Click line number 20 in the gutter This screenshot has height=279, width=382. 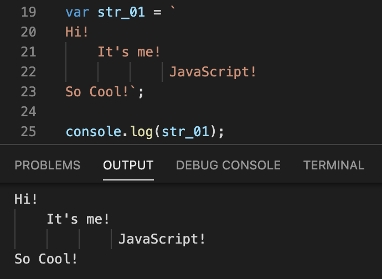click(x=28, y=32)
